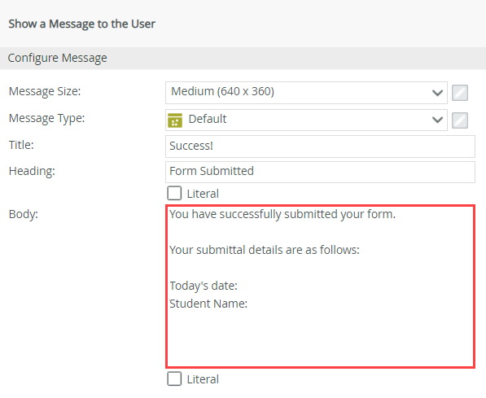This screenshot has width=486, height=398.
Task: Click the Literal label below Heading field
Action: click(x=203, y=194)
